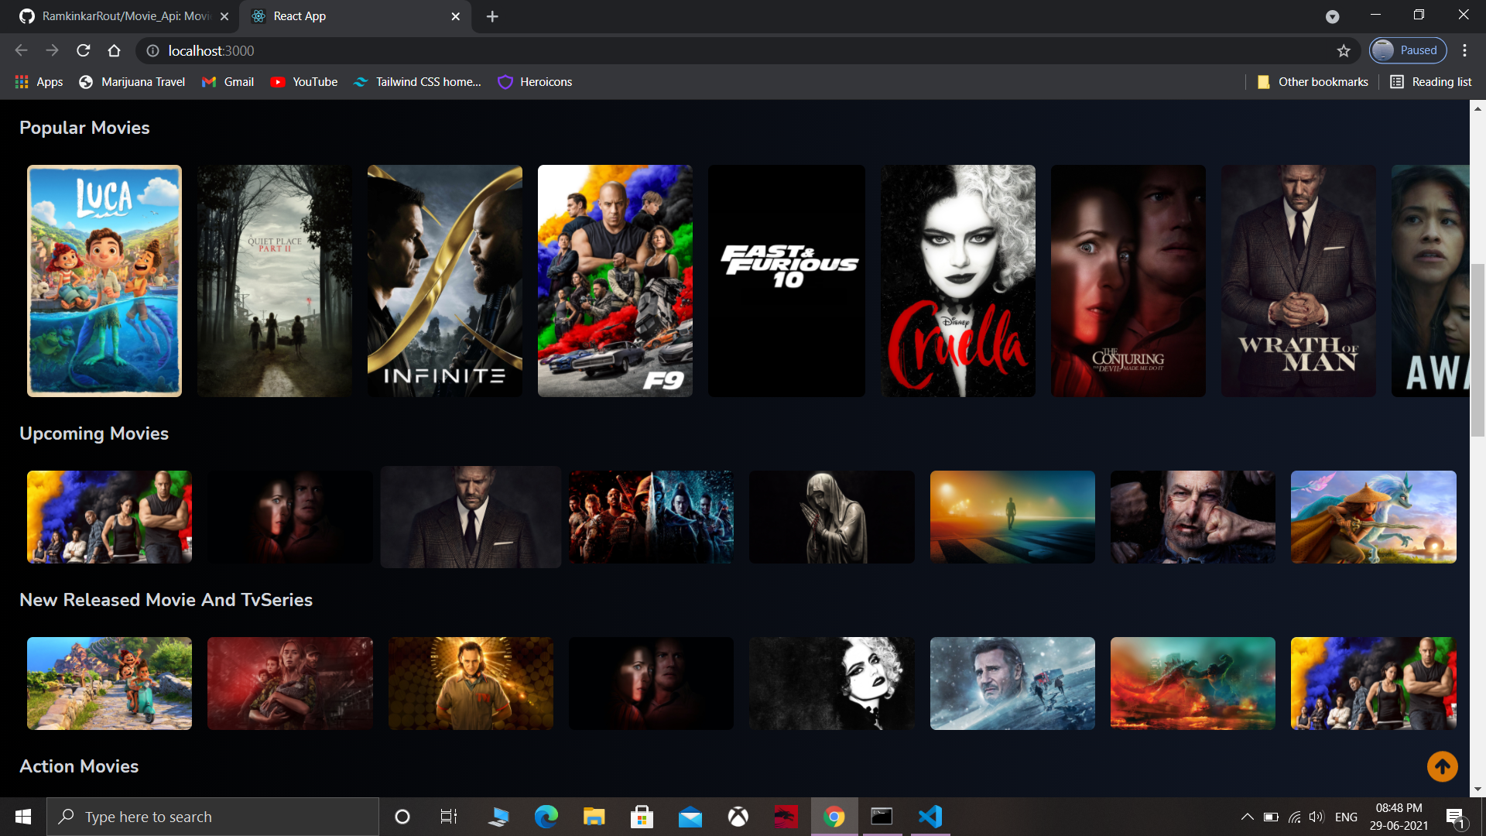Open the Heroicons bookmark
The image size is (1486, 836).
pyautogui.click(x=535, y=82)
